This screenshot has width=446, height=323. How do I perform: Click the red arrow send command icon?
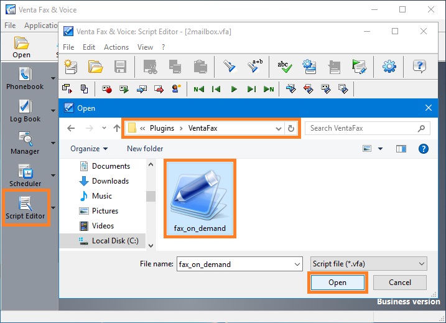tap(159, 89)
